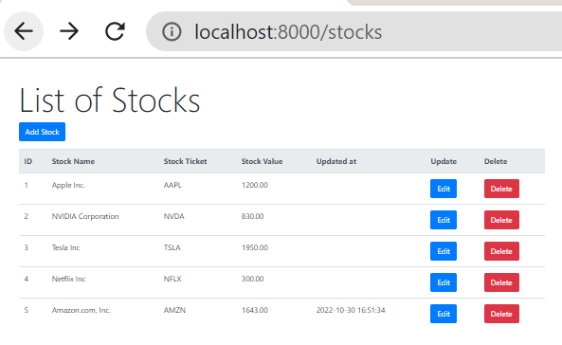This screenshot has width=562, height=345.
Task: Click the Stock Name column header
Action: [73, 161]
